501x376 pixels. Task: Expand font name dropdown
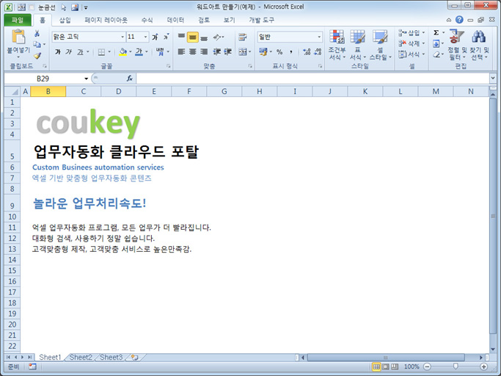[122, 37]
